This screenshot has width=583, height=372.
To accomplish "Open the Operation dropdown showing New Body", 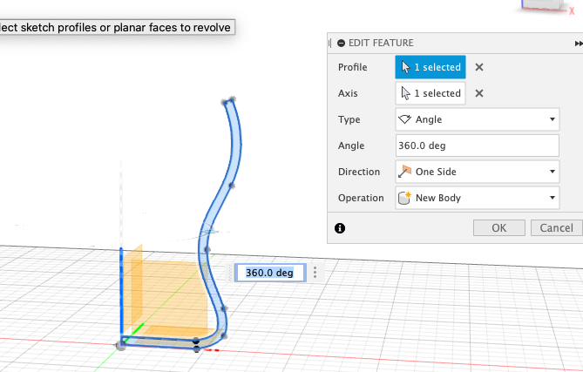I will click(478, 198).
